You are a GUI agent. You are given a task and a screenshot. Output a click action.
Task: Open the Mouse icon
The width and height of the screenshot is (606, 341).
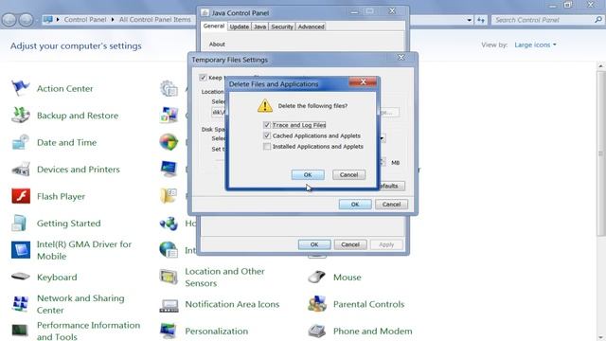tap(317, 277)
